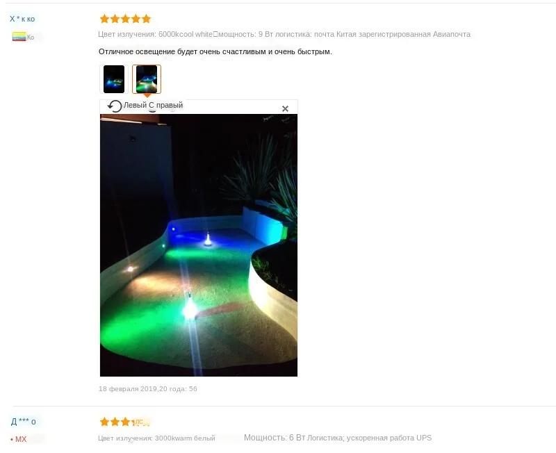
Task: Click the fifth star of top review
Action: pos(147,19)
